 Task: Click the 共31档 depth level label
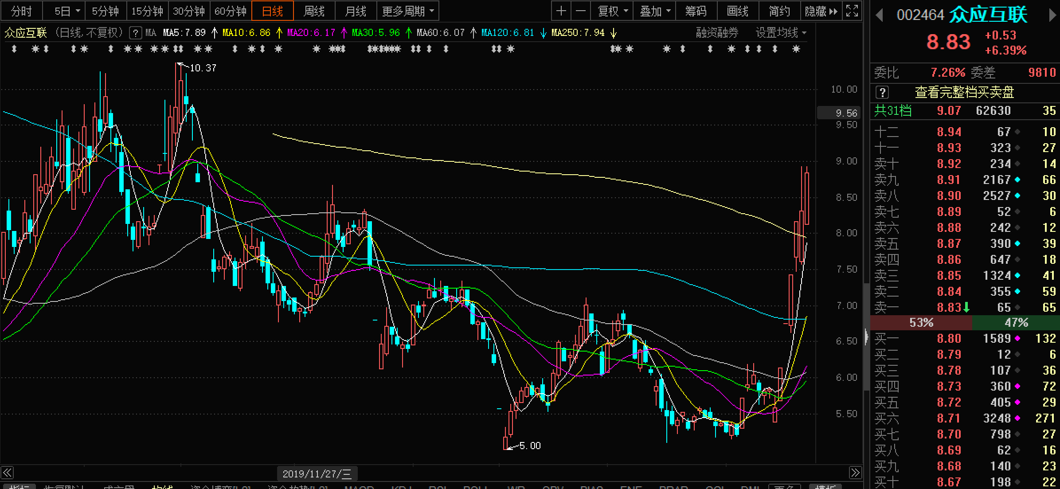pyautogui.click(x=892, y=110)
